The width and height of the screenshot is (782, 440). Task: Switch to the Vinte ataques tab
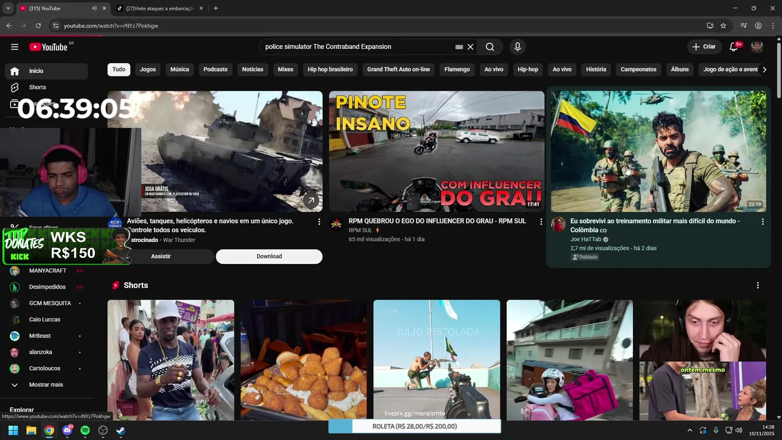(159, 9)
